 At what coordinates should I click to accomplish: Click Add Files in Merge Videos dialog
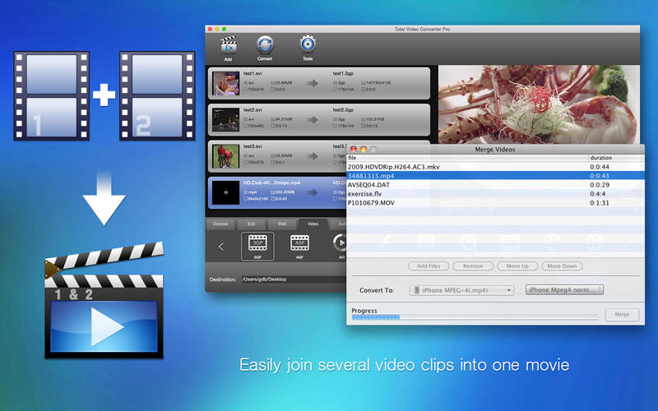click(x=429, y=266)
